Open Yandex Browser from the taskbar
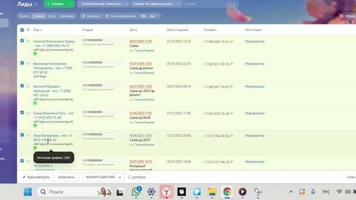 click(x=166, y=192)
